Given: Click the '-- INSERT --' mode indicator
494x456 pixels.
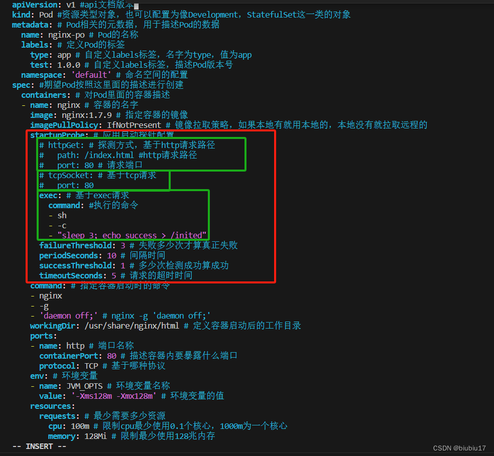Looking at the screenshot, I should (39, 446).
